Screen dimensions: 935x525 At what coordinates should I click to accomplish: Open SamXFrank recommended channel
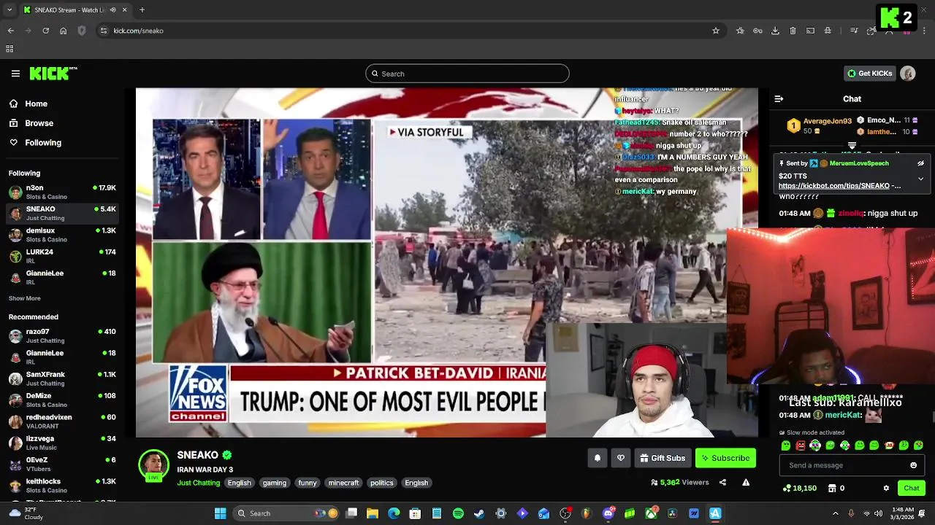(x=62, y=378)
